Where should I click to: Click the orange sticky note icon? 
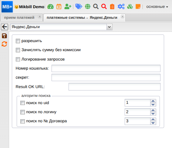(138, 7)
